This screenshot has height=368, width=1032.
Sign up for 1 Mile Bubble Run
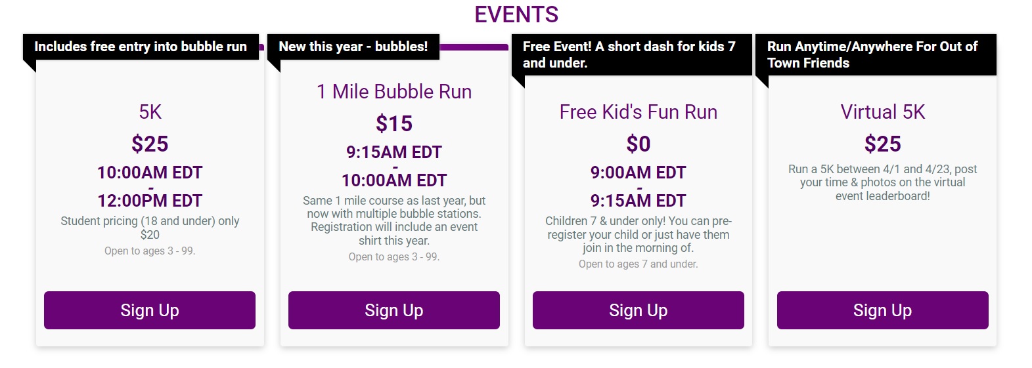(394, 310)
